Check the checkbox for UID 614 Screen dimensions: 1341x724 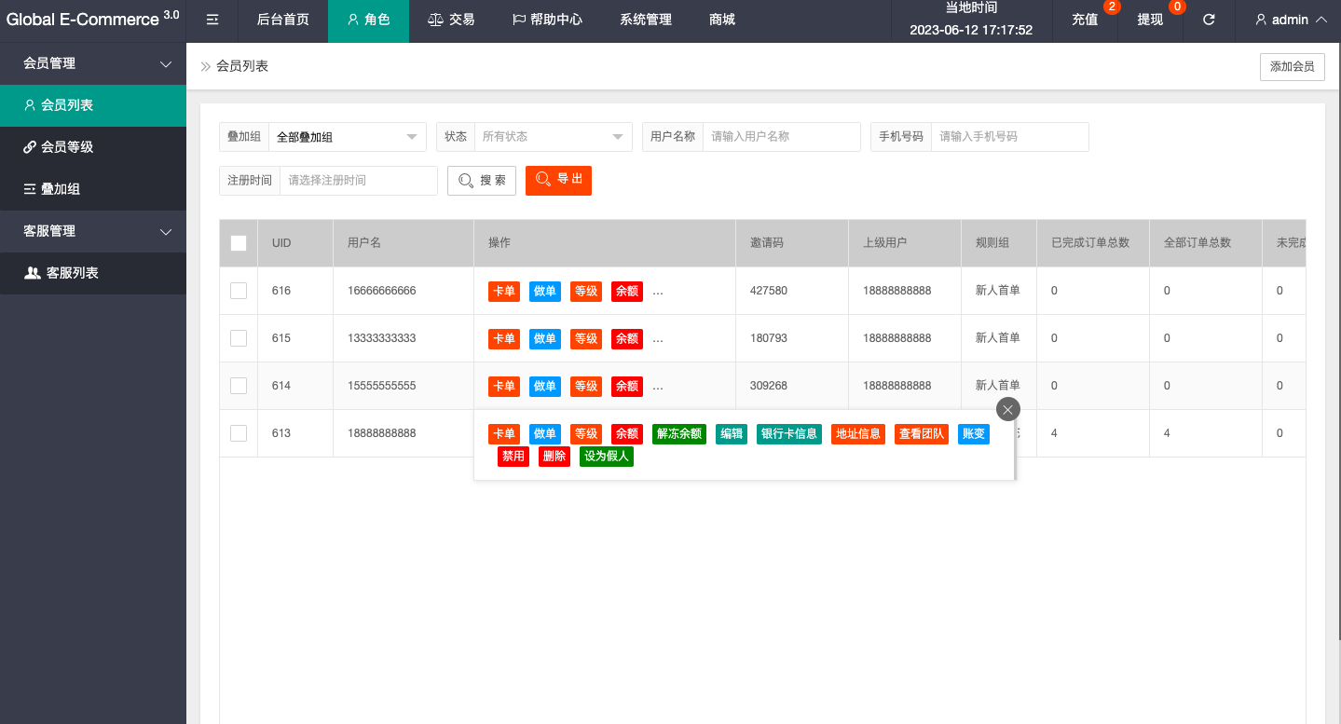tap(239, 386)
